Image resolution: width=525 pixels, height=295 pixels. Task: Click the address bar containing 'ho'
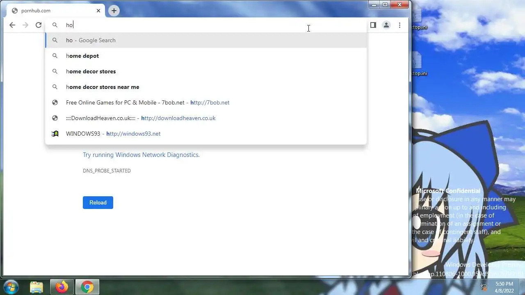pos(206,25)
